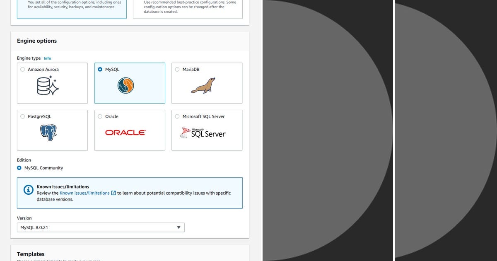Click the Edition label
This screenshot has width=497, height=261.
24,160
